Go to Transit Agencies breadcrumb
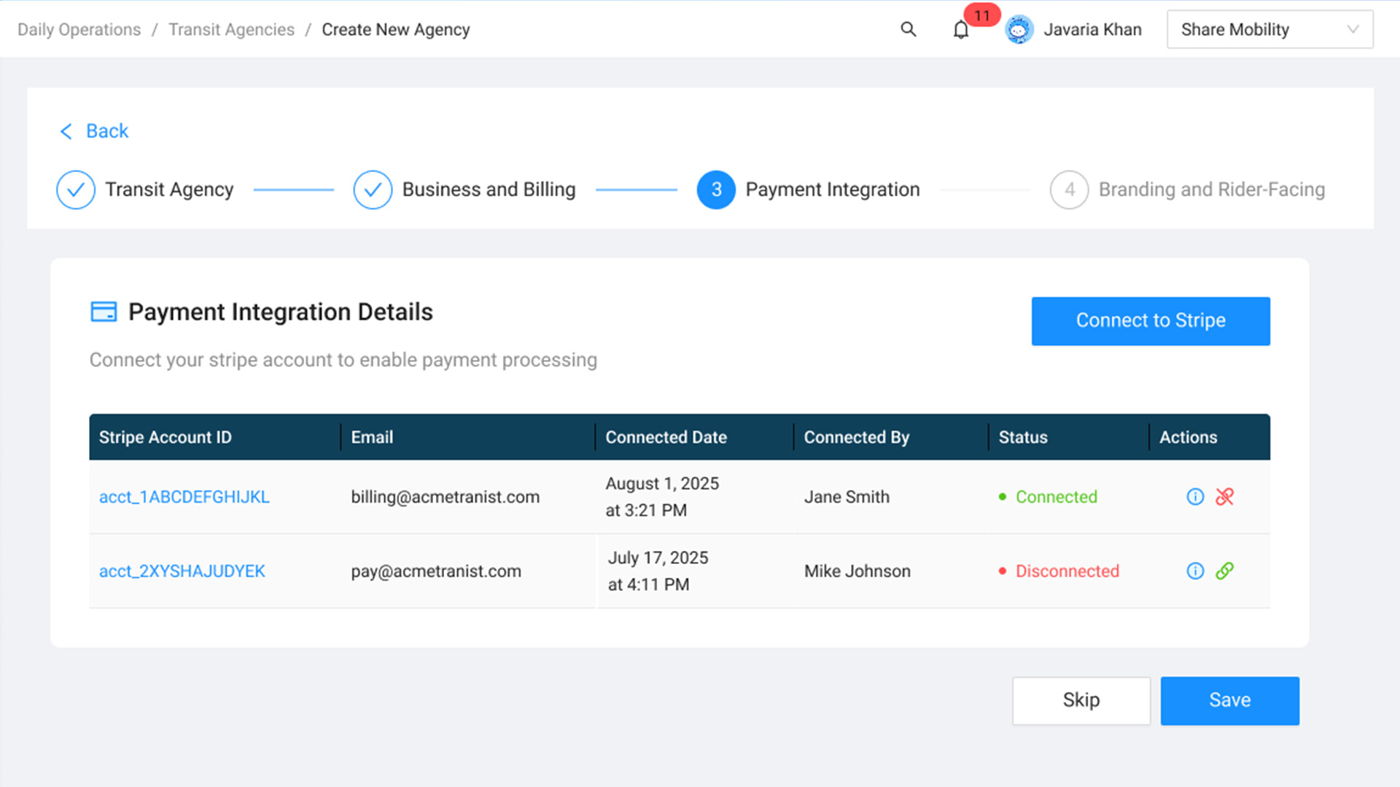 point(231,29)
